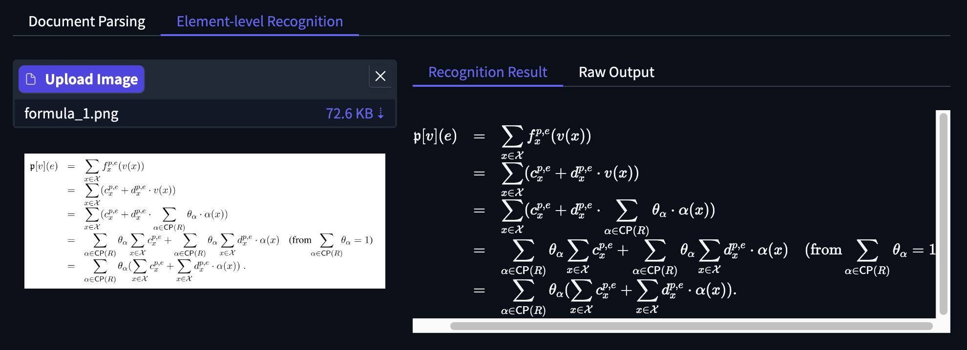The height and width of the screenshot is (350, 967).
Task: Click the download arrow beside the file size
Action: 381,114
